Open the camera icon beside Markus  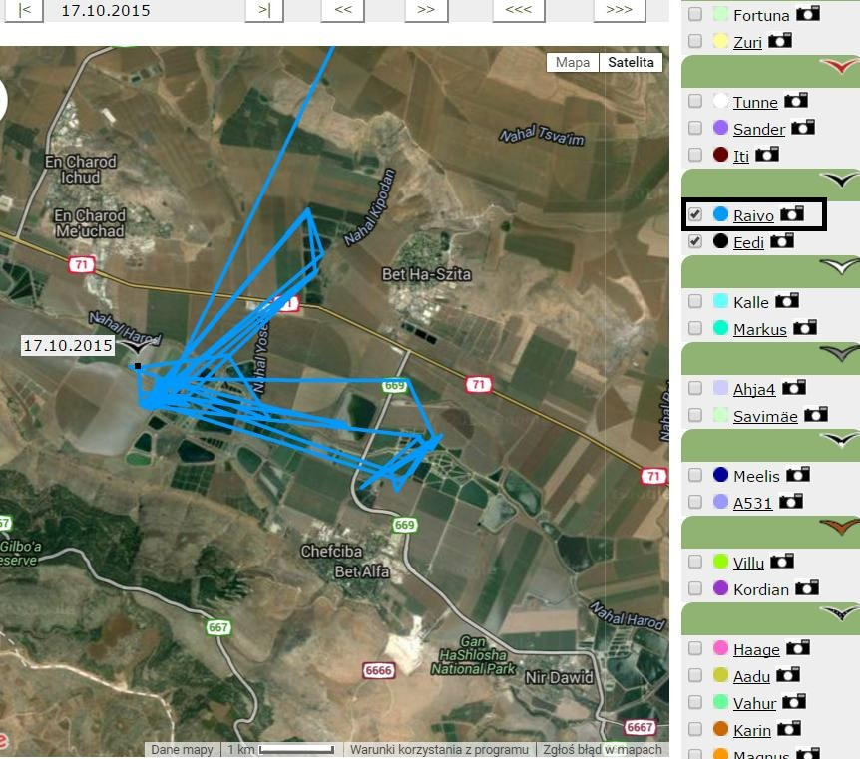tap(804, 328)
